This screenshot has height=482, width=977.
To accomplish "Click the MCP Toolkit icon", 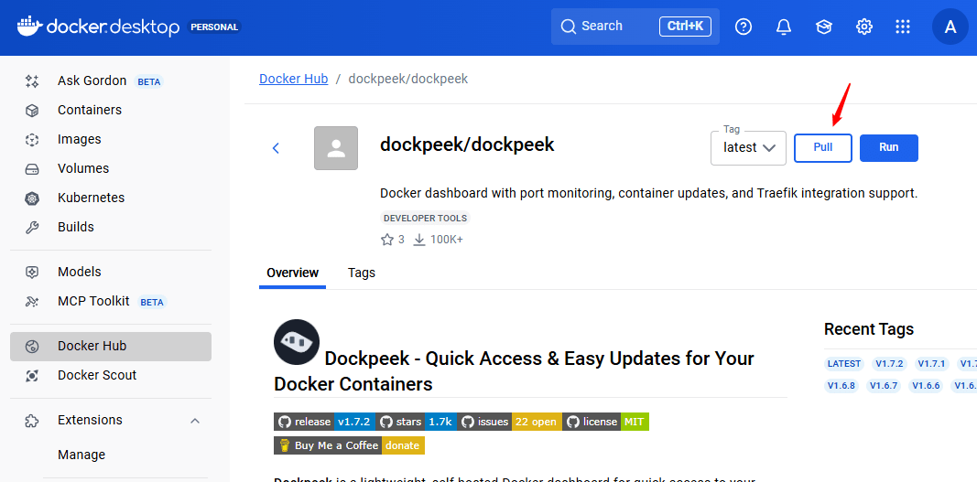I will [x=32, y=302].
